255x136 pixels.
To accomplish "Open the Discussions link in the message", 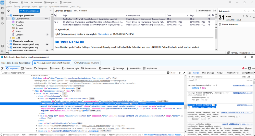I will pyautogui.click(x=103, y=34).
